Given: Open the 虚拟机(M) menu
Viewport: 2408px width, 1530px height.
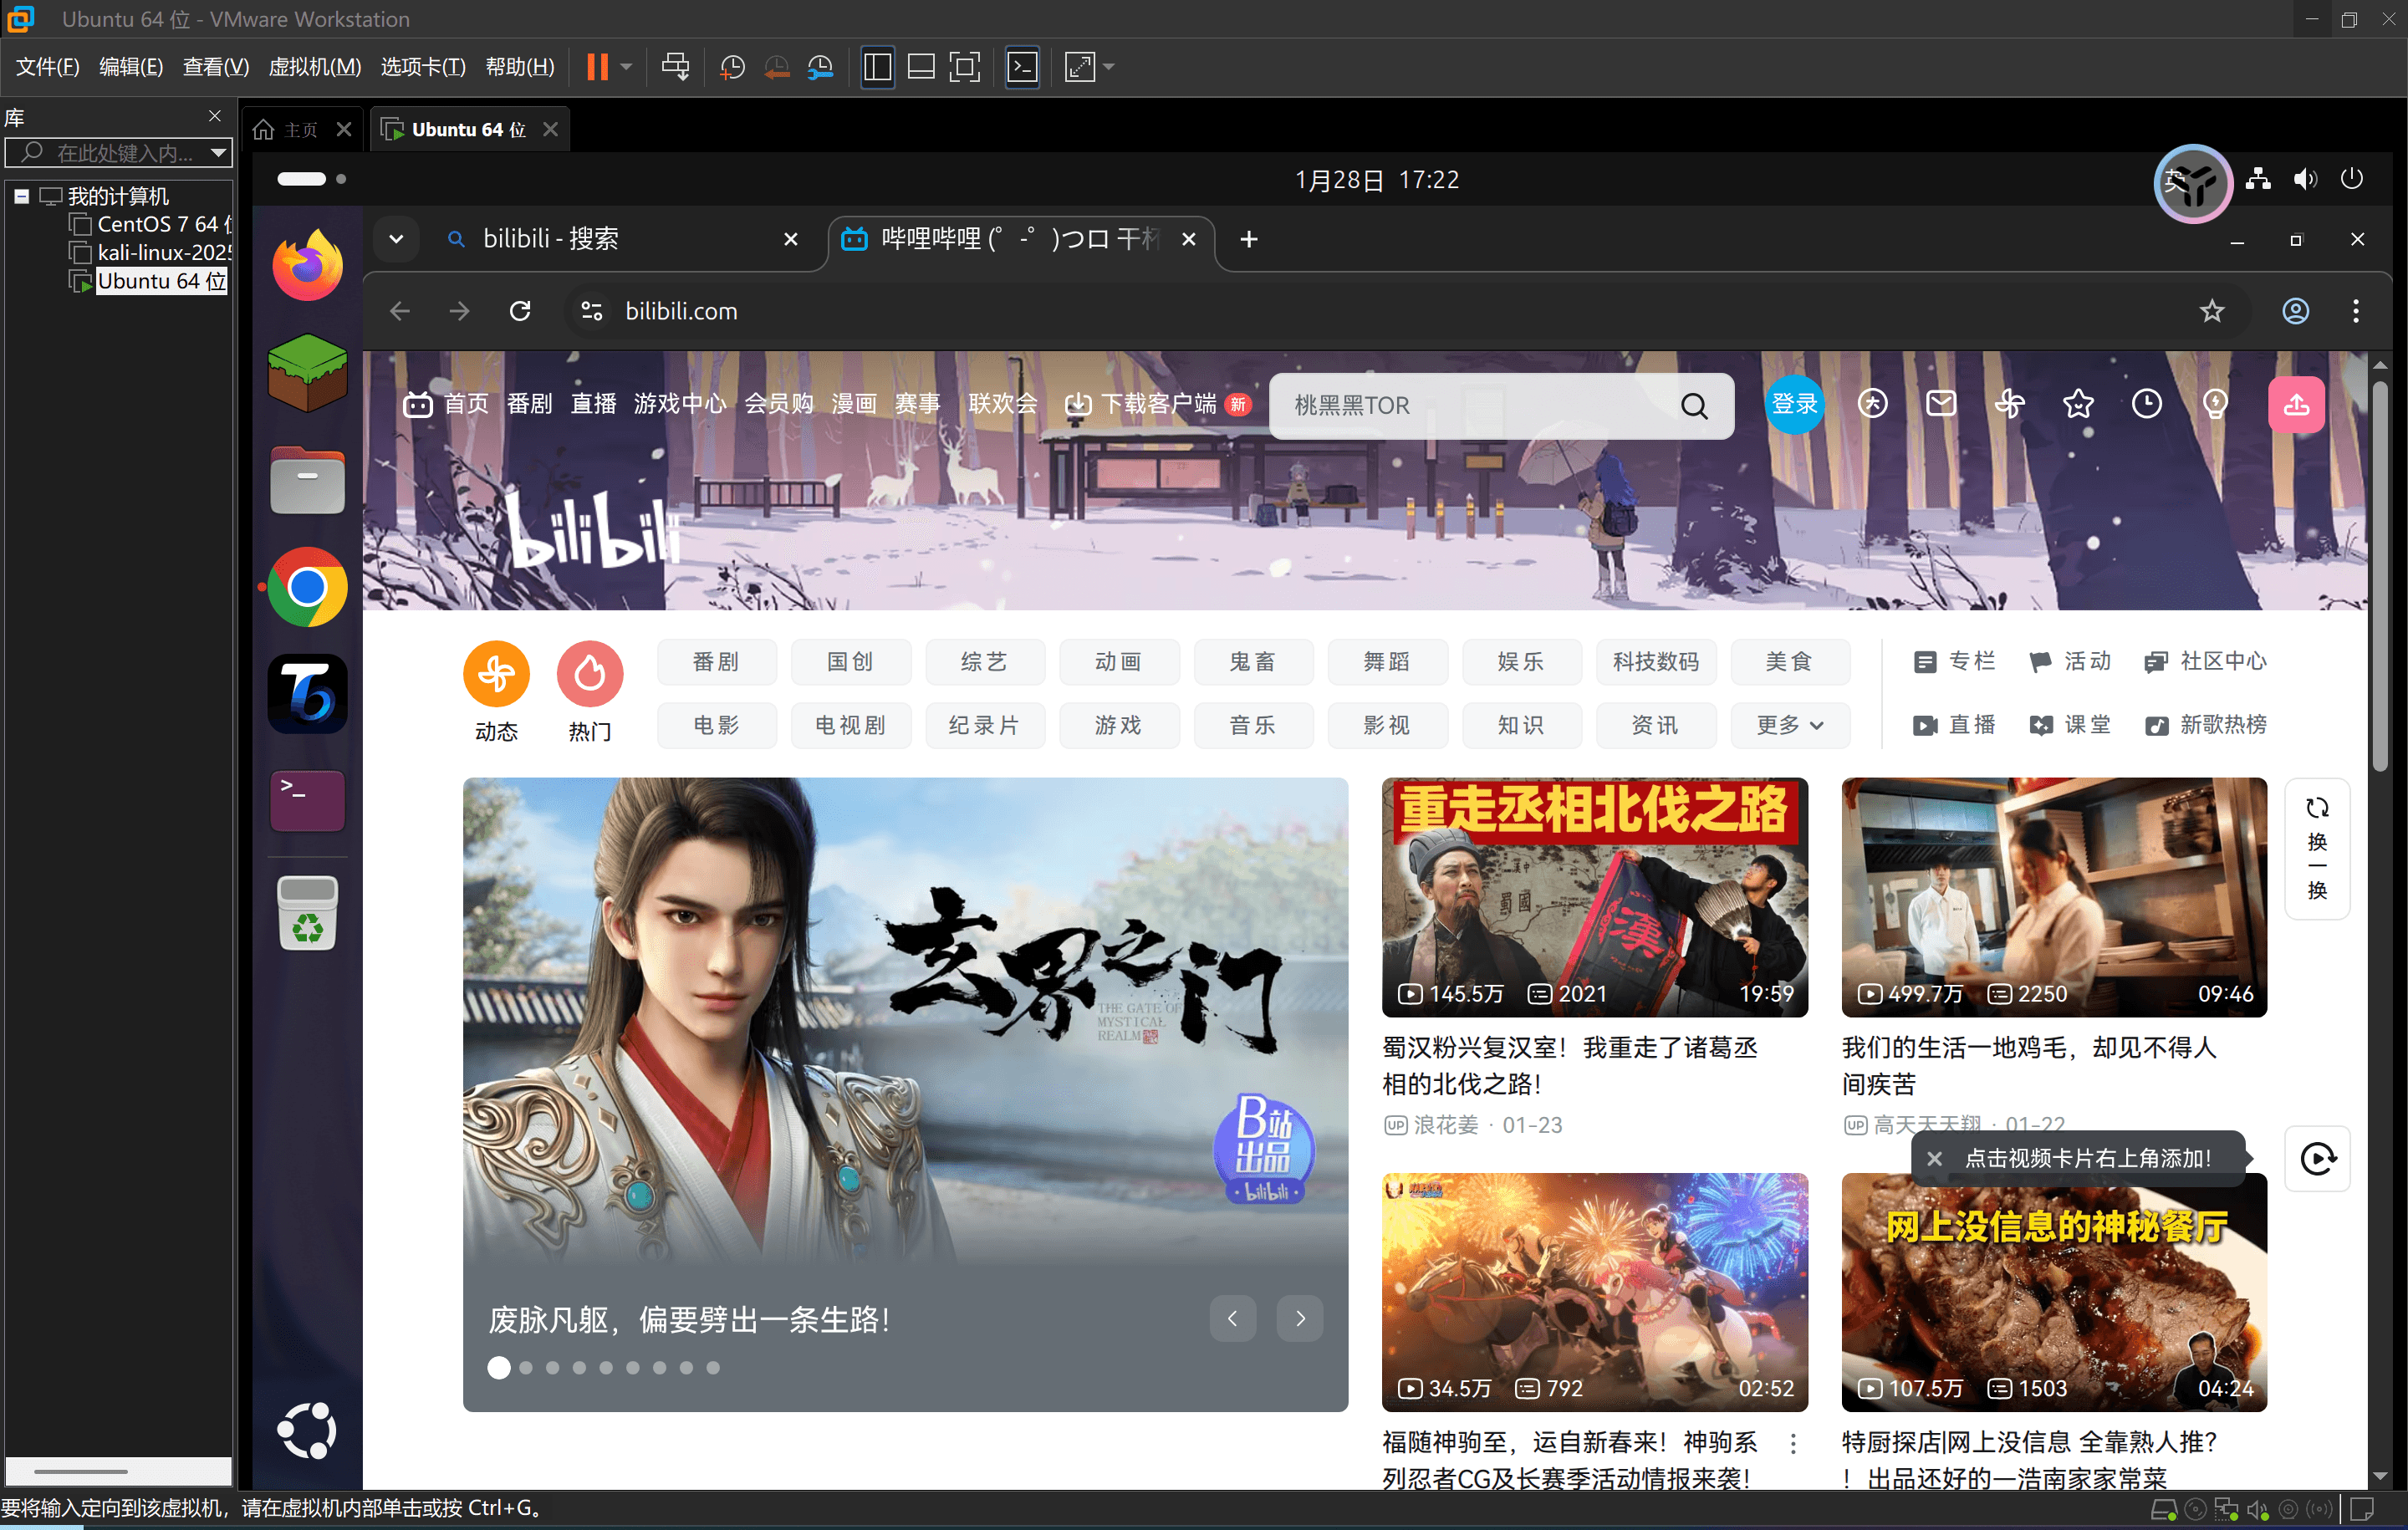Looking at the screenshot, I should tap(314, 67).
